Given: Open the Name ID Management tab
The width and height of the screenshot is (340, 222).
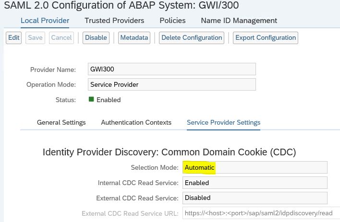Looking at the screenshot, I should coord(239,21).
